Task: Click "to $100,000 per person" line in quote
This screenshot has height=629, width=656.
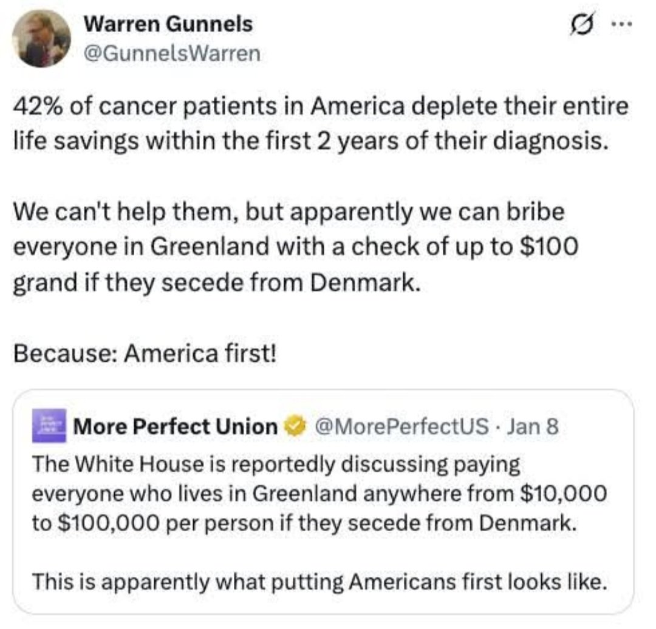Action: point(304,523)
